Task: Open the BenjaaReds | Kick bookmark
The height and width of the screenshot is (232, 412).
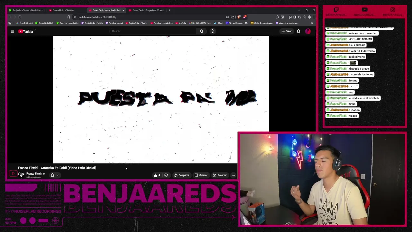Action: [44, 23]
